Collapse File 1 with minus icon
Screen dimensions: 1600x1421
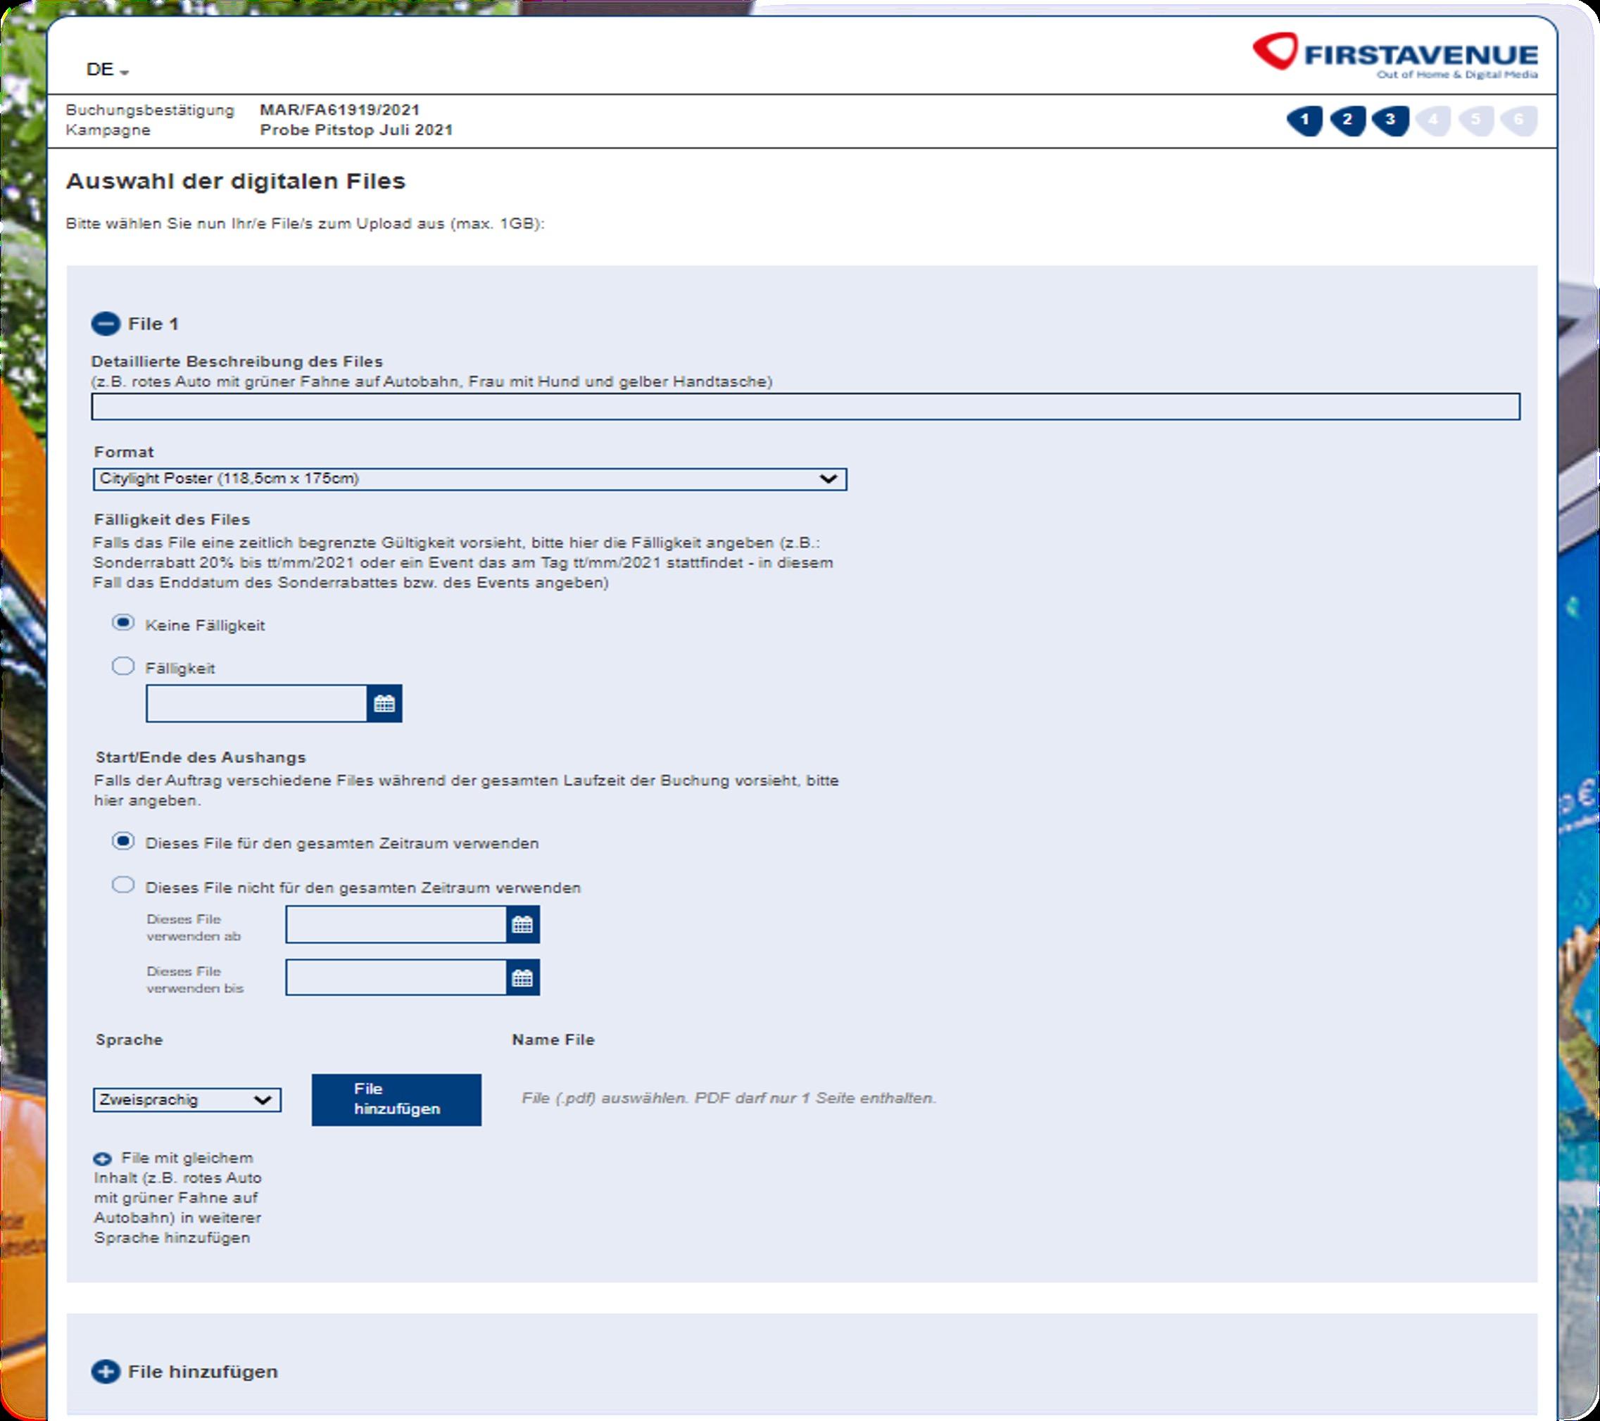point(106,323)
